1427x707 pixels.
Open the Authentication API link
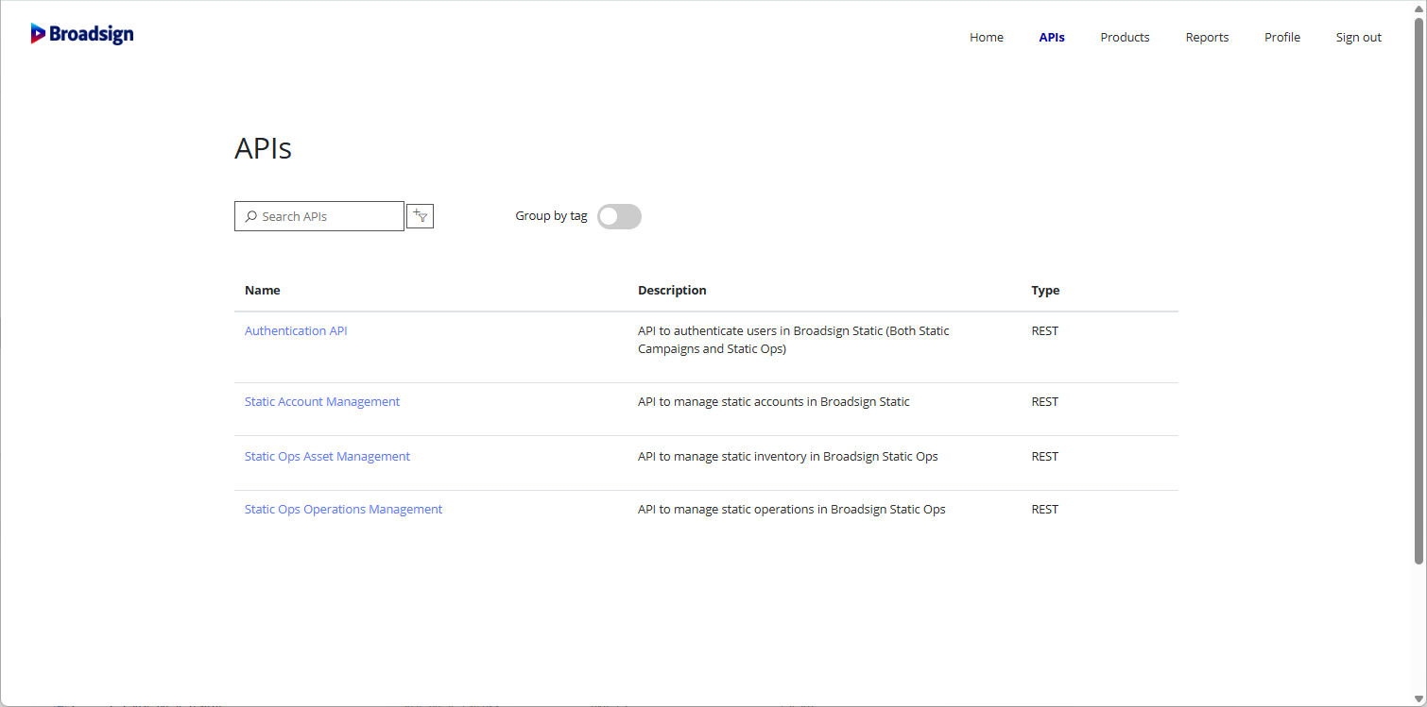click(296, 331)
